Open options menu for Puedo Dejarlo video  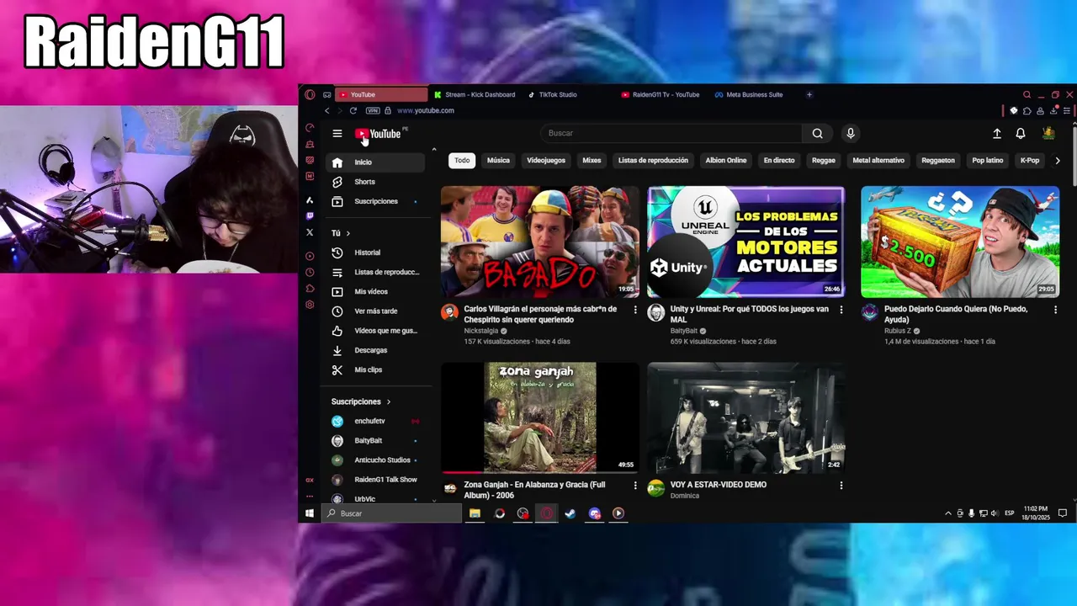tap(1056, 310)
